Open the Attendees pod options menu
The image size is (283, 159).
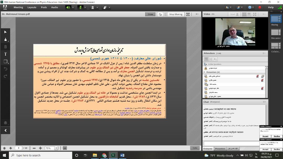(264, 53)
